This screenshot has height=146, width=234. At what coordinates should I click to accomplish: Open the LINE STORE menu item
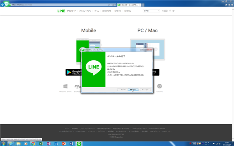point(107,11)
